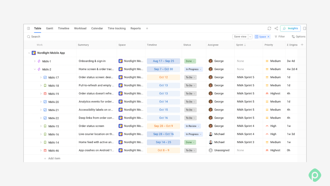This screenshot has width=330, height=186.
Task: Click the summary text 'Onboarding & sign-in'
Action: click(x=92, y=61)
